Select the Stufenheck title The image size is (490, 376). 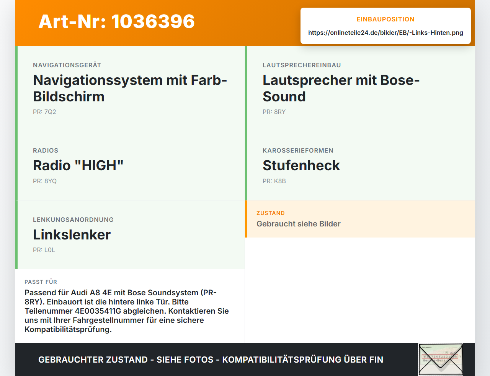301,166
